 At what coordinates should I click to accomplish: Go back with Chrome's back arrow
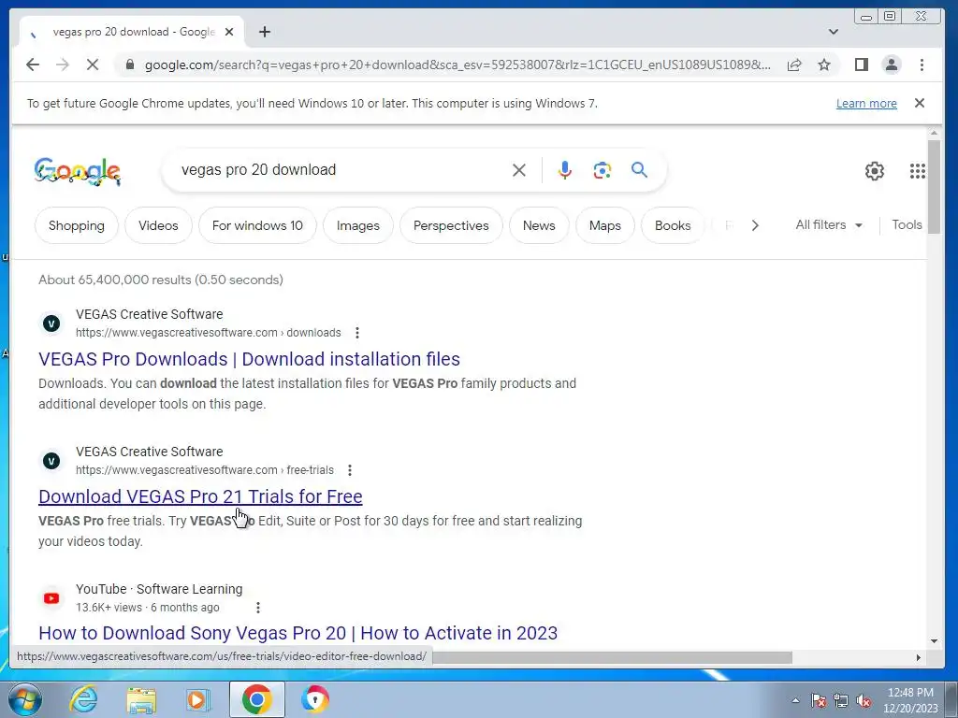point(33,65)
